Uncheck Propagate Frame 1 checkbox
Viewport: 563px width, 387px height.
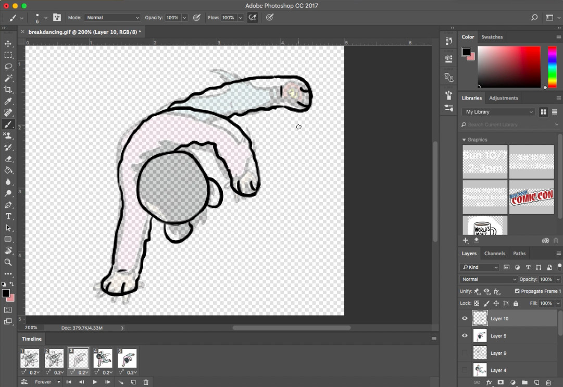click(x=517, y=291)
